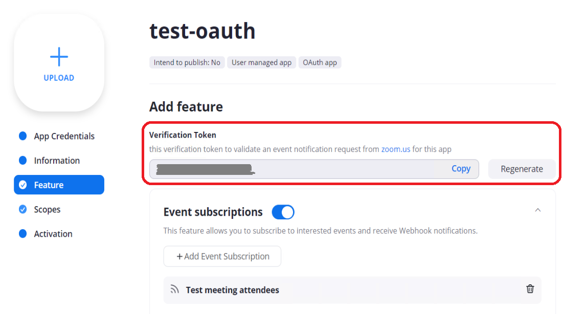Click the App Credentials step dot
Image resolution: width=563 pixels, height=314 pixels.
click(x=22, y=136)
